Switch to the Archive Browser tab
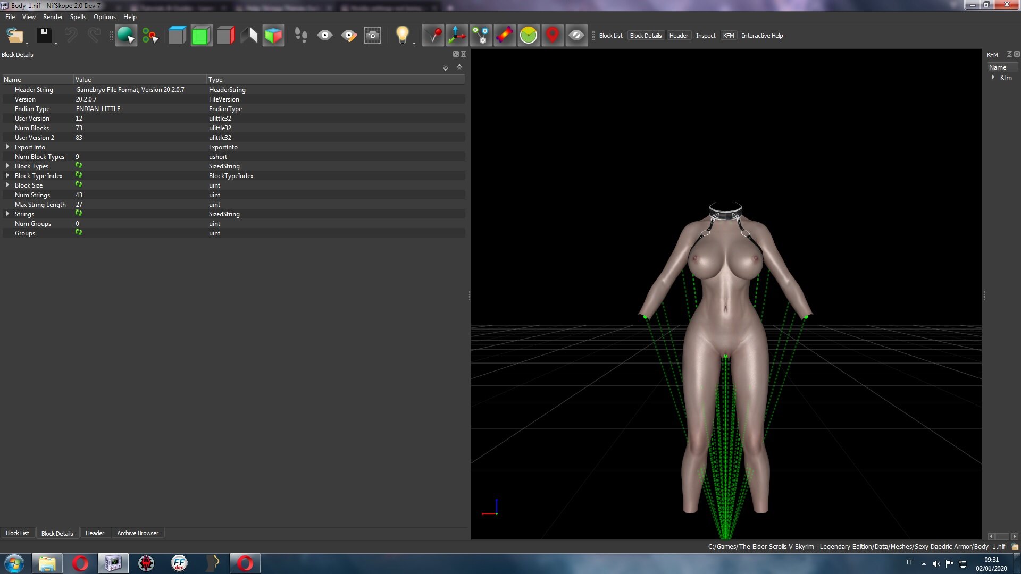The width and height of the screenshot is (1021, 574). 138,533
